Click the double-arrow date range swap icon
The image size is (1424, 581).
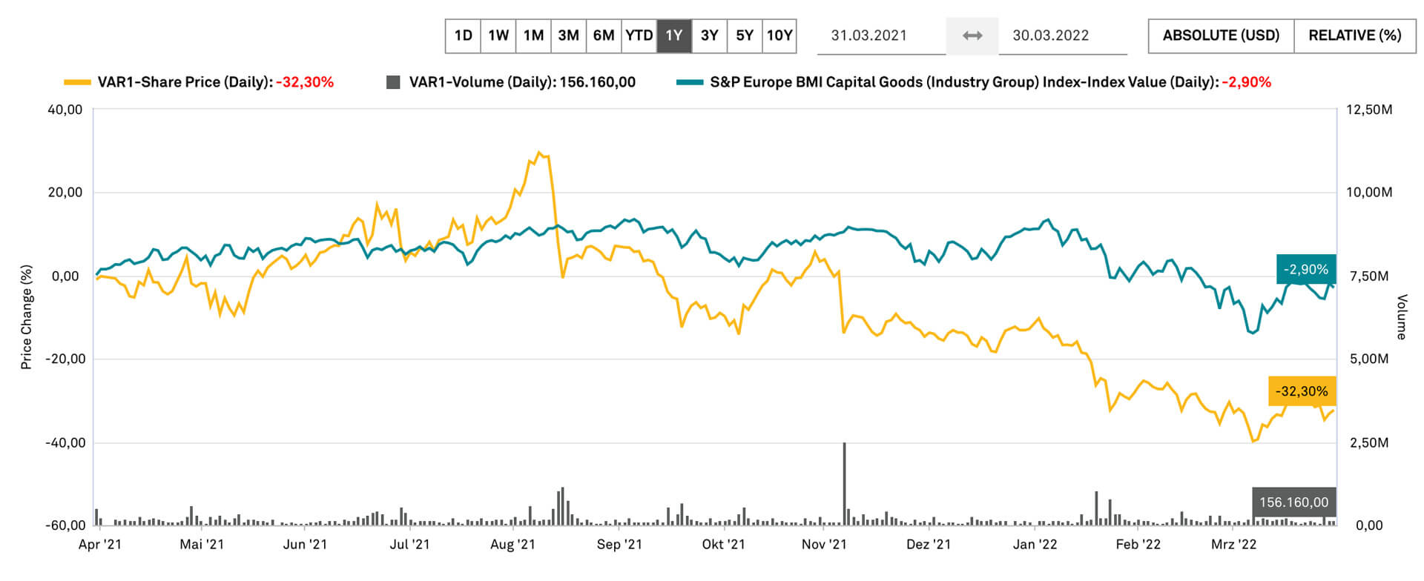[972, 36]
